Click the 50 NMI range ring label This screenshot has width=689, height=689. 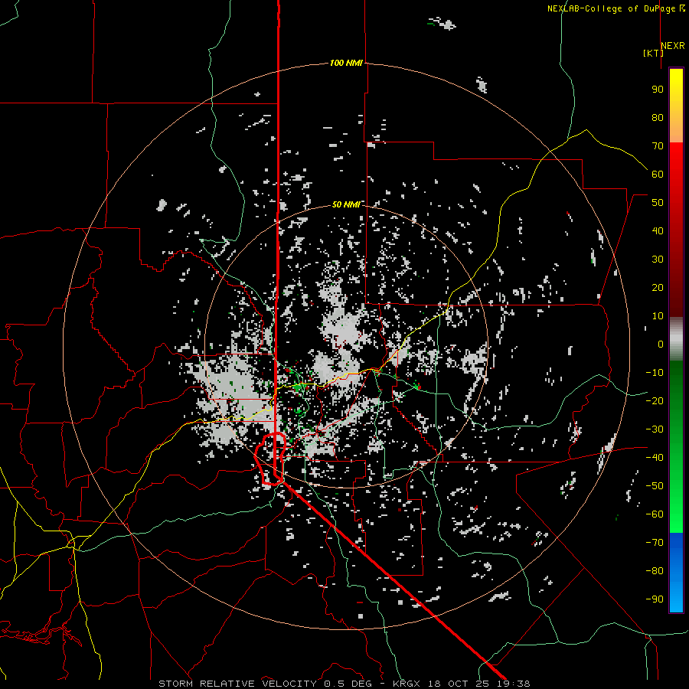(346, 204)
